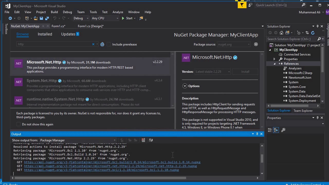Open the Analyze menu
Screen dimensions: 329x185
pos(118,12)
